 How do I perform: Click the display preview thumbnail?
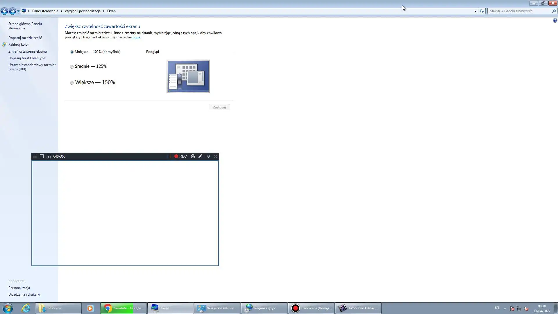(188, 76)
